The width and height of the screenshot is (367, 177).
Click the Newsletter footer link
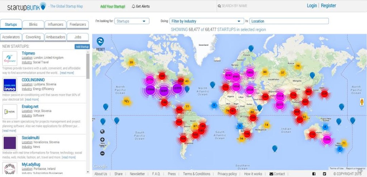pos(137,174)
